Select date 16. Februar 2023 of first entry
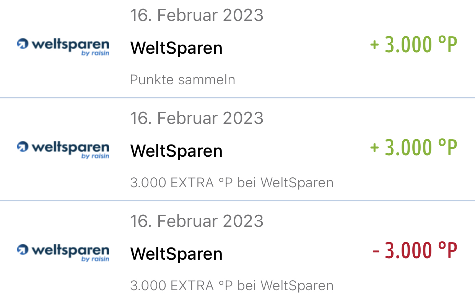Image resolution: width=475 pixels, height=302 pixels. 197,16
